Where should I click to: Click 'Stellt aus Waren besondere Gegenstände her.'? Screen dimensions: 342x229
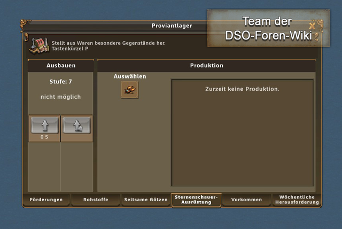108,43
